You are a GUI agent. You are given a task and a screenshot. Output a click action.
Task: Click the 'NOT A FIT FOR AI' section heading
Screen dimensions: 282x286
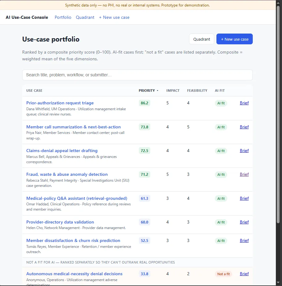point(100,262)
